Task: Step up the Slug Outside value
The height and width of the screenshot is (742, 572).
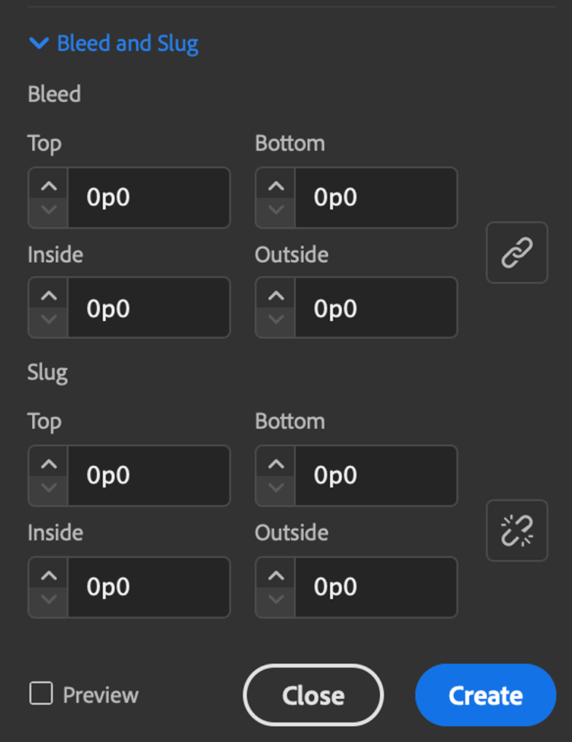Action: tap(275, 576)
